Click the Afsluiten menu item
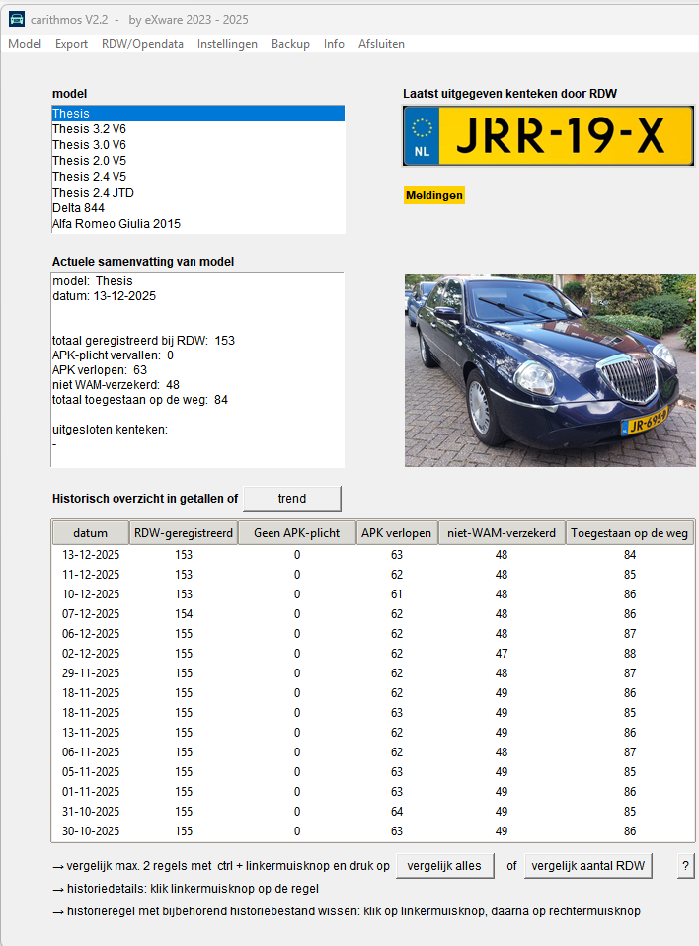Image resolution: width=699 pixels, height=946 pixels. pos(381,44)
